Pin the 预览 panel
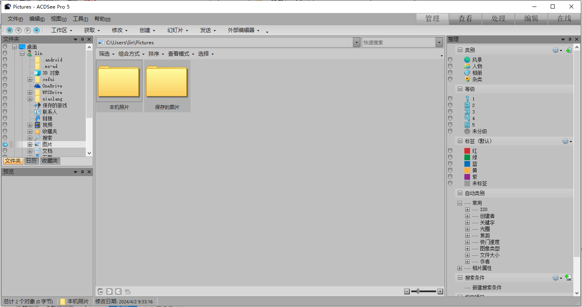 (82, 172)
